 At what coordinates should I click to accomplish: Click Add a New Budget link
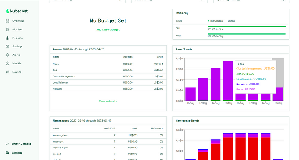click(108, 29)
